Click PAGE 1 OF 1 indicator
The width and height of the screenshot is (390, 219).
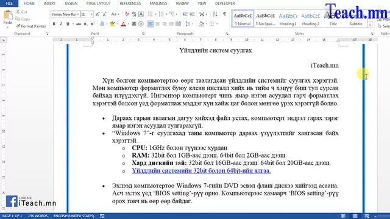tap(12, 216)
